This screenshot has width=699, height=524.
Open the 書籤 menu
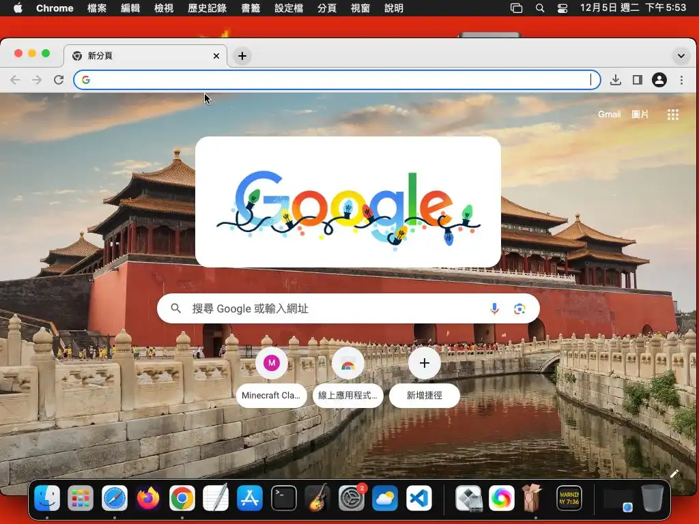[x=250, y=8]
